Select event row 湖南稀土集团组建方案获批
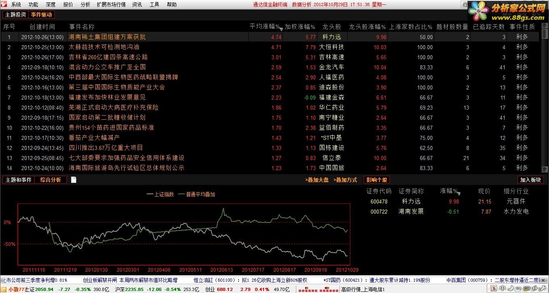Image resolution: width=549 pixels, height=293 pixels. (270, 37)
